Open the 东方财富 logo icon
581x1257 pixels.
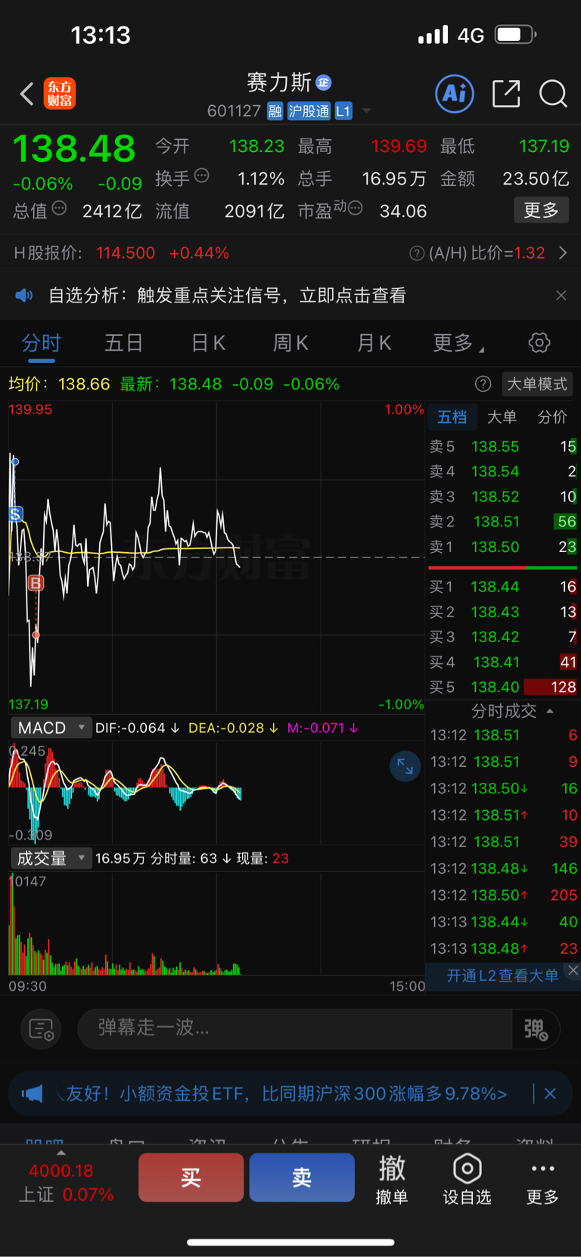pos(60,94)
